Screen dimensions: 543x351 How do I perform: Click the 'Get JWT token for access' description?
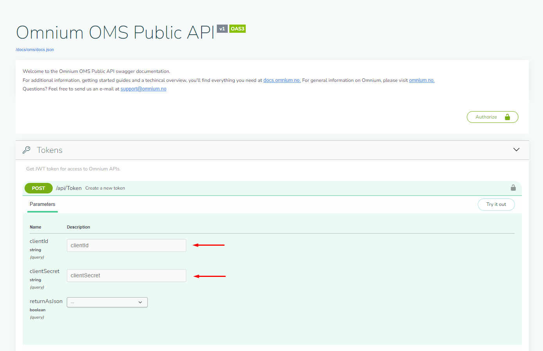(x=73, y=169)
